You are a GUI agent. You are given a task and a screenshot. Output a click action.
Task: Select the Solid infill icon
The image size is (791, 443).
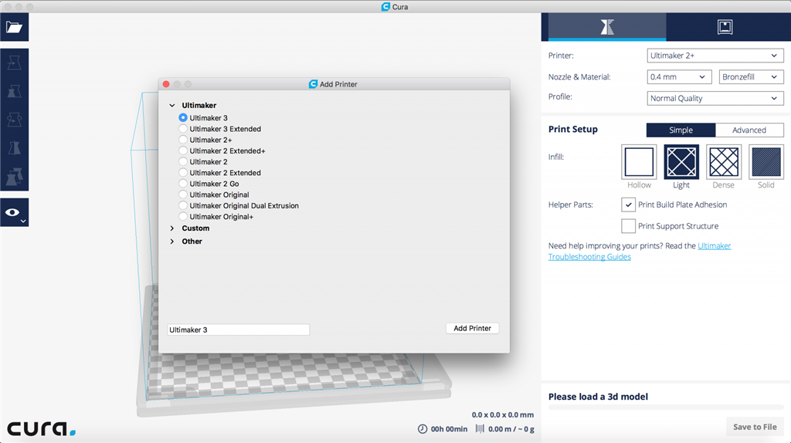(x=766, y=162)
